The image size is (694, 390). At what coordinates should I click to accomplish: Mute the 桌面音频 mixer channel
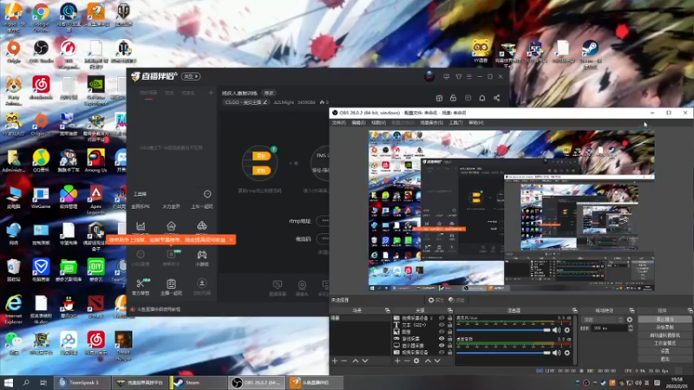point(556,353)
